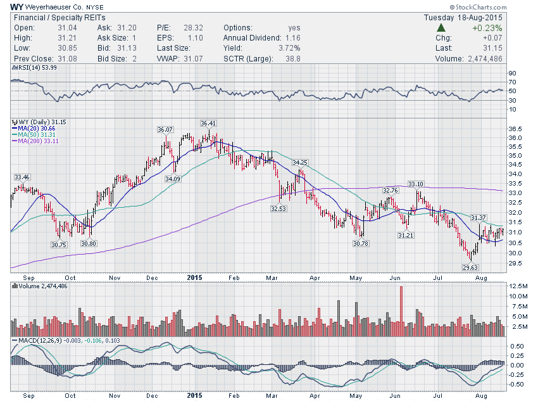Image resolution: width=538 pixels, height=401 pixels.
Task: Click the Ask value 31.20
Action: pyautogui.click(x=127, y=28)
